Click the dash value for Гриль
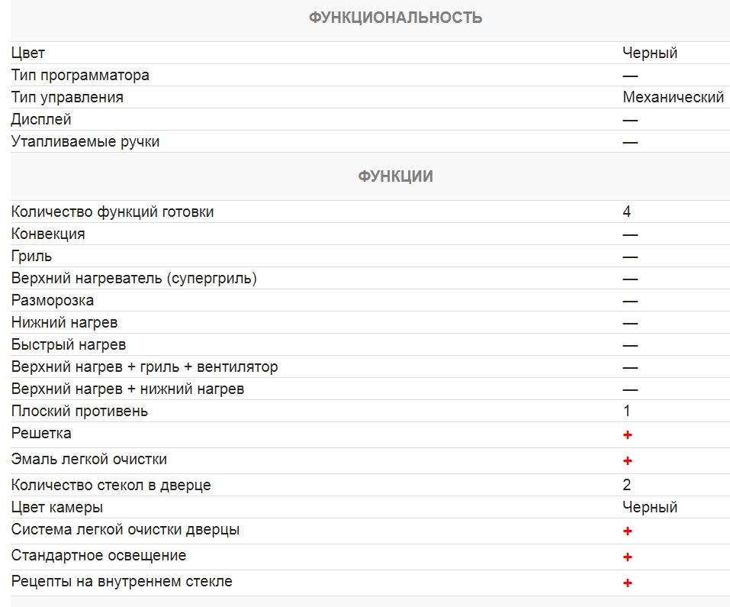 630,257
